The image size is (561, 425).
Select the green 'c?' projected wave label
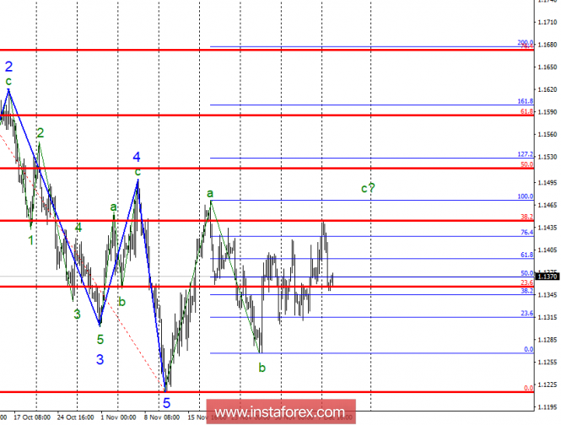click(367, 188)
